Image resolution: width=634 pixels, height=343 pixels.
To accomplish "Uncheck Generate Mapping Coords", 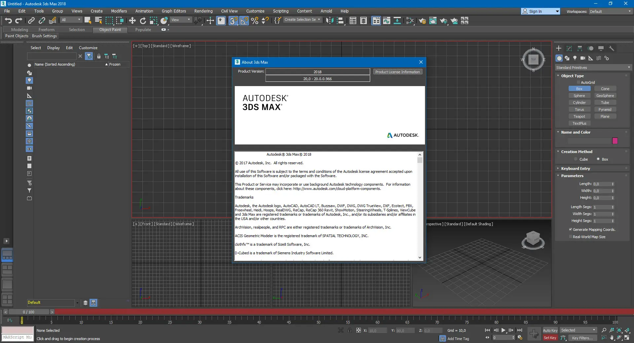I will pos(570,230).
